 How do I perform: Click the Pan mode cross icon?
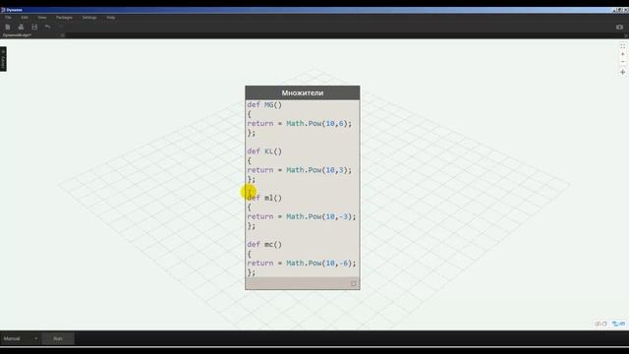point(622,72)
